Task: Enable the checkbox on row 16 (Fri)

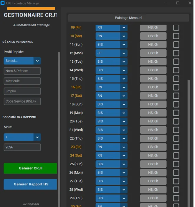Action: [x=176, y=87]
